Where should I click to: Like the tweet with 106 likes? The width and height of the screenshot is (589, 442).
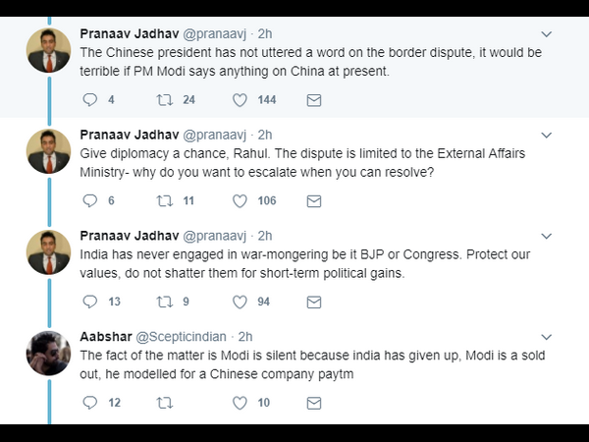(x=240, y=200)
